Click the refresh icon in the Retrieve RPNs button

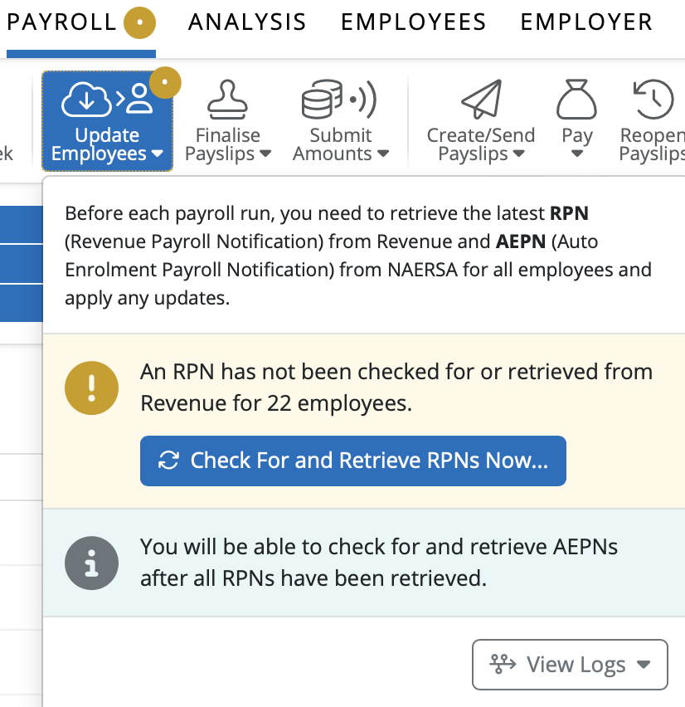coord(168,461)
